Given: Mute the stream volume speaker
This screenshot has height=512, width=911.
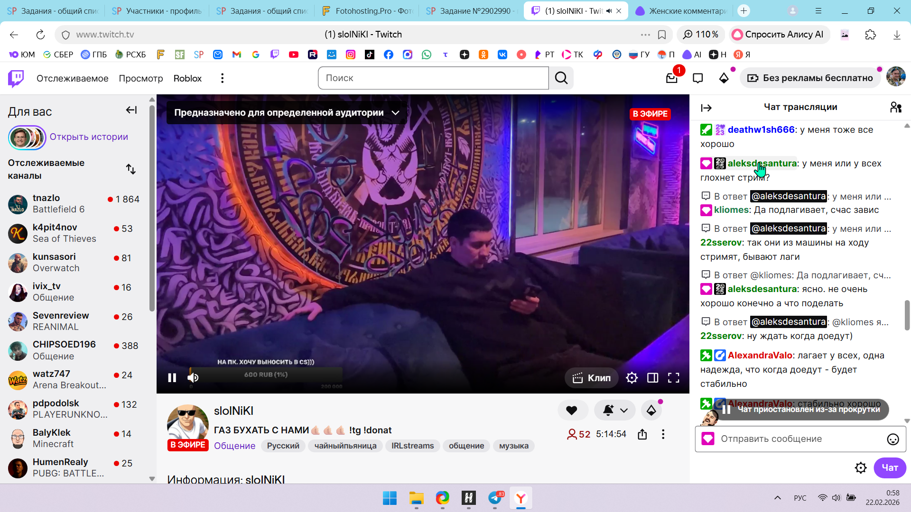Looking at the screenshot, I should 193,378.
